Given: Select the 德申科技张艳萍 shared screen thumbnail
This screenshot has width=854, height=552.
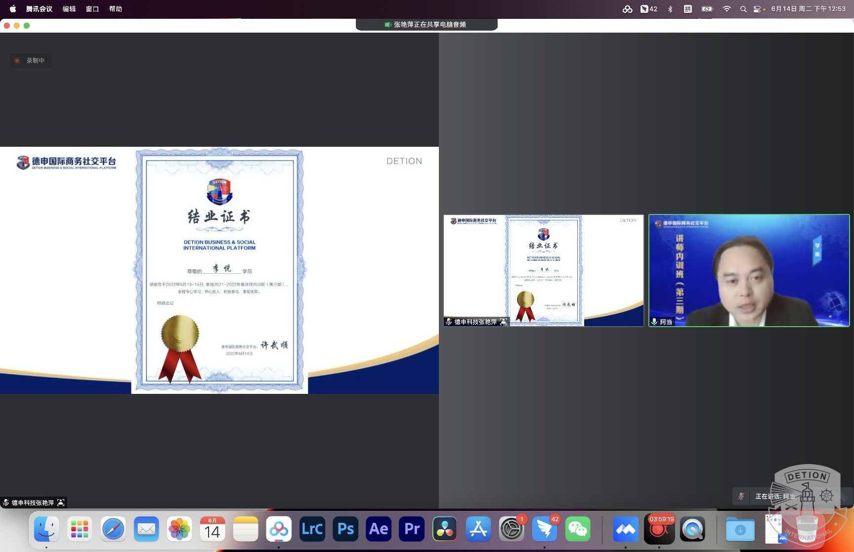Looking at the screenshot, I should click(544, 270).
